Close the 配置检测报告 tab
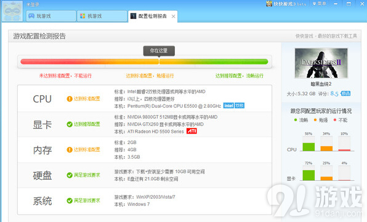 pyautogui.click(x=173, y=17)
